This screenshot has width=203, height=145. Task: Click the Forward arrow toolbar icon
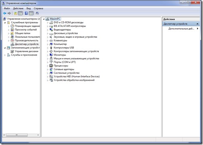[x=9, y=13]
